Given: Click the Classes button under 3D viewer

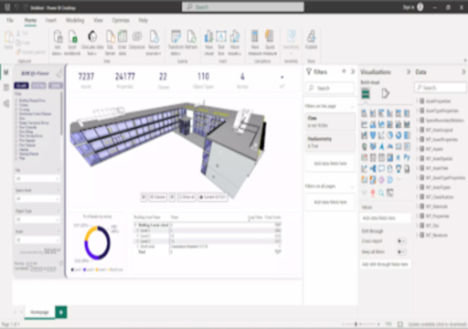Looking at the screenshot, I should pyautogui.click(x=158, y=197).
